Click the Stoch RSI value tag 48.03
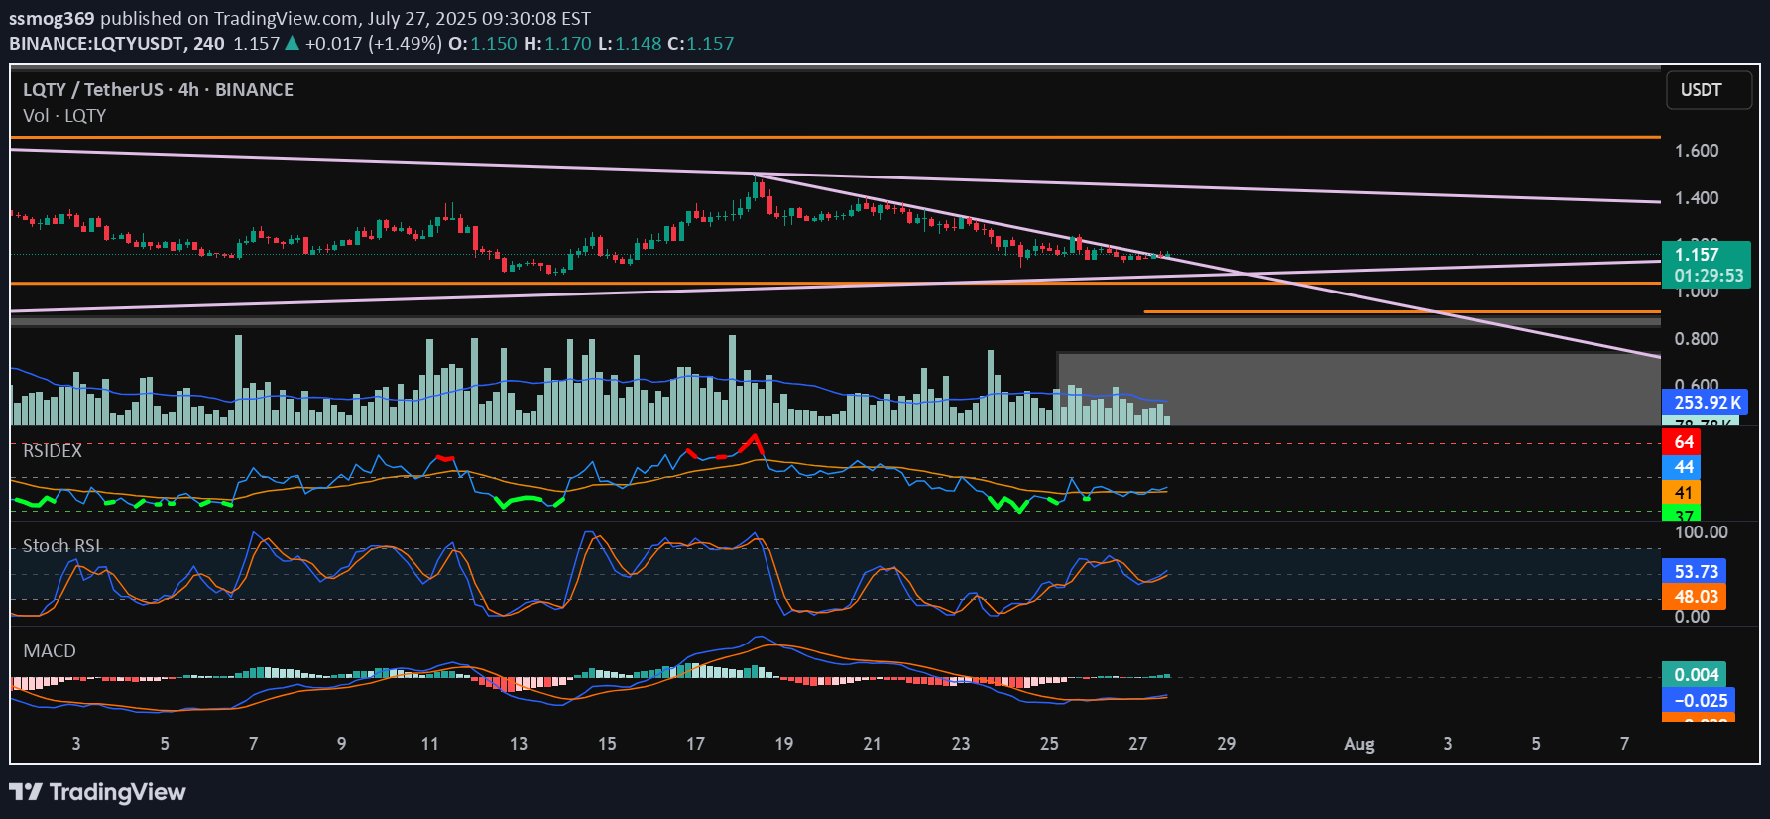The image size is (1770, 819). 1695,596
